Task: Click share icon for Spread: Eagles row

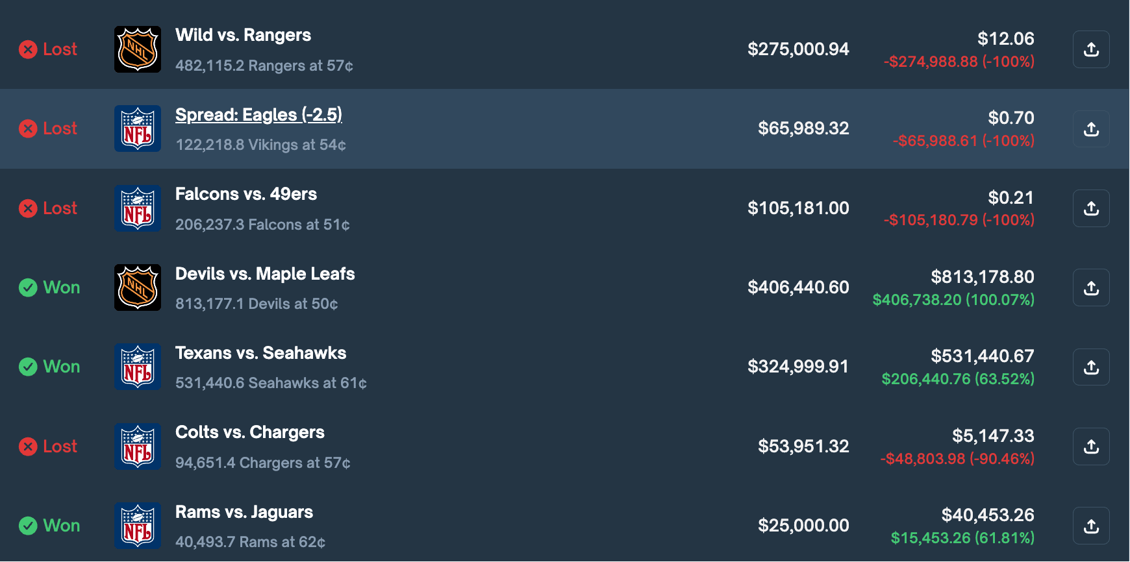Action: coord(1091,128)
